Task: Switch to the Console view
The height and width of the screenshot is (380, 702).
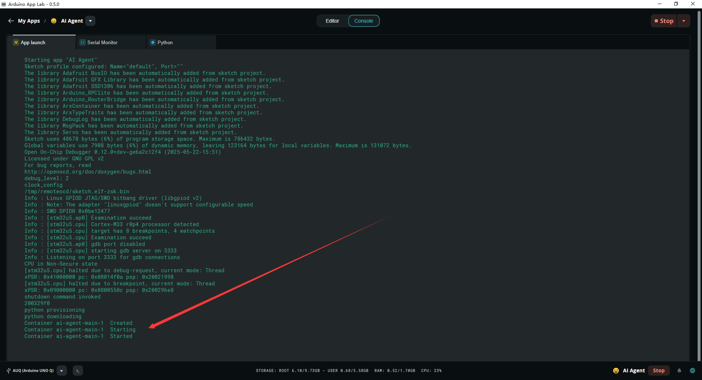Action: tap(364, 21)
